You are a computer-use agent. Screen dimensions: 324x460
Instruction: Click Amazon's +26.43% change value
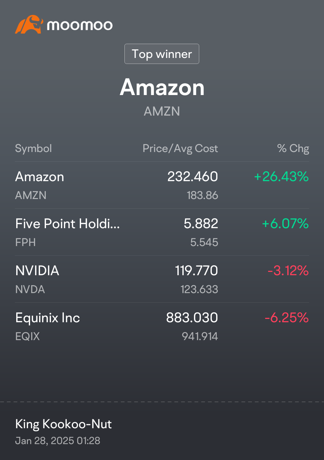point(281,177)
